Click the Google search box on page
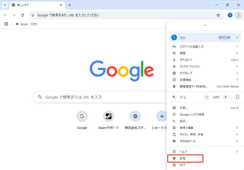The image size is (244, 170). pos(100,97)
